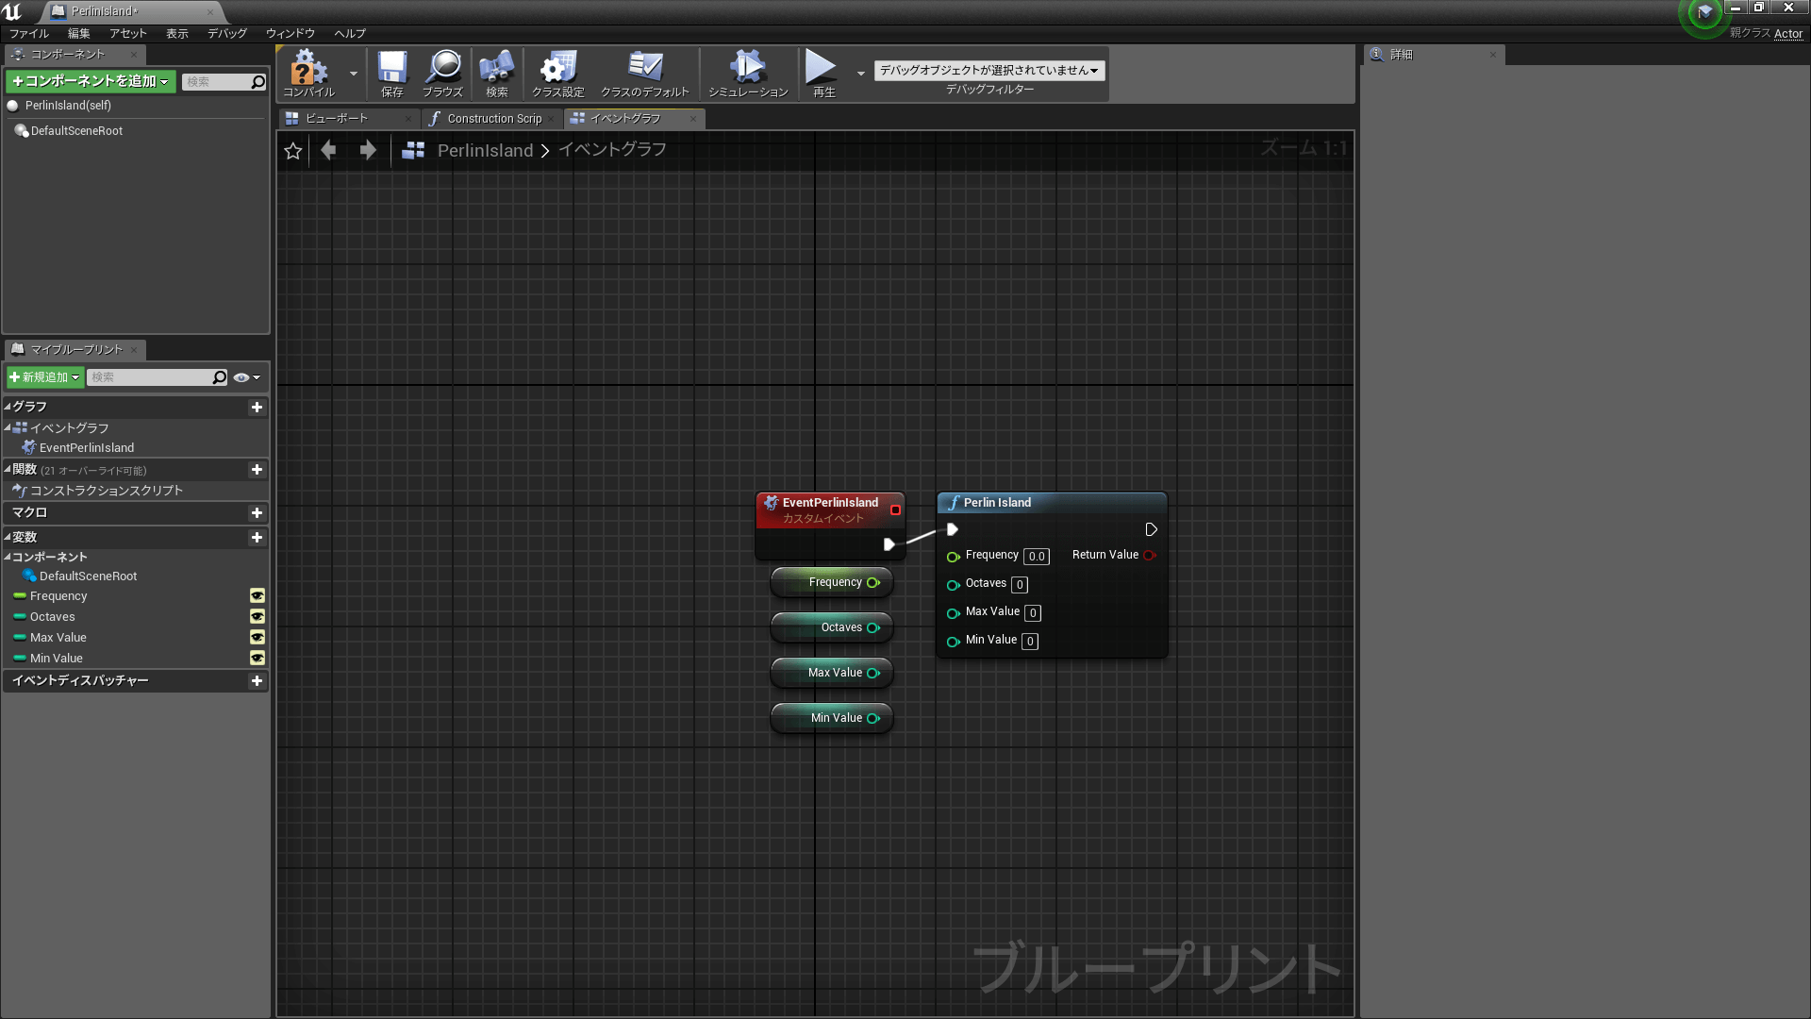Click the Save button in toolbar
This screenshot has width=1811, height=1019.
click(391, 72)
